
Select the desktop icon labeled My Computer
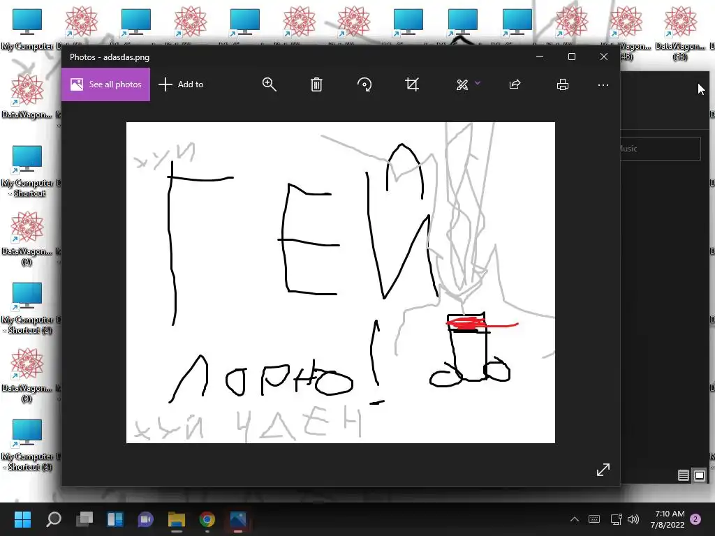(x=27, y=29)
